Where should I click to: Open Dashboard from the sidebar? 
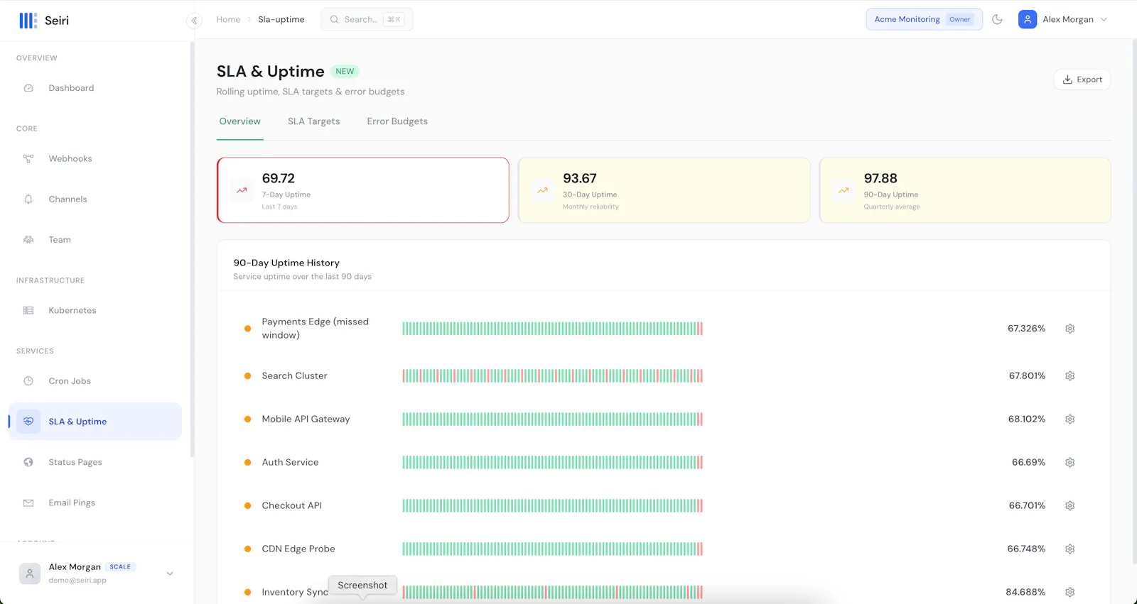pos(95,88)
